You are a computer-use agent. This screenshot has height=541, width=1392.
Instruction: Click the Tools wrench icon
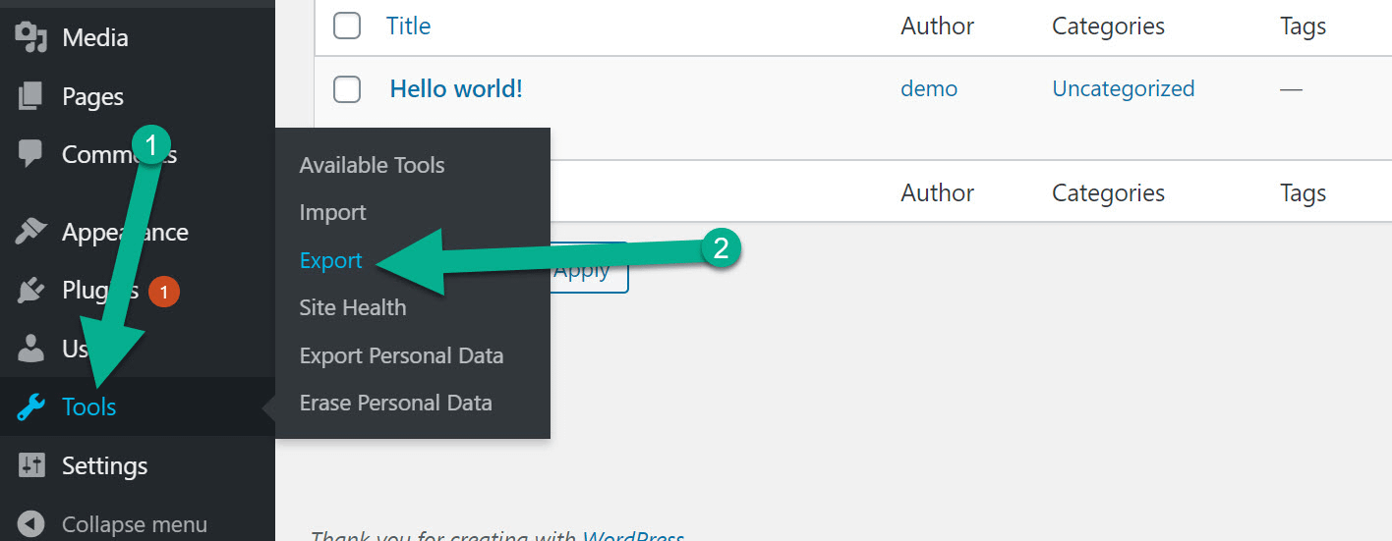[31, 406]
